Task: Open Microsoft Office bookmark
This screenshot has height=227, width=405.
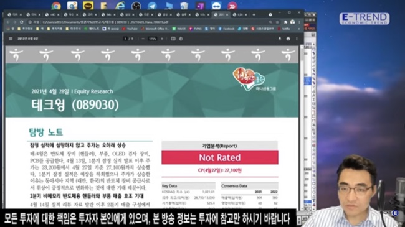Action: click(x=155, y=29)
